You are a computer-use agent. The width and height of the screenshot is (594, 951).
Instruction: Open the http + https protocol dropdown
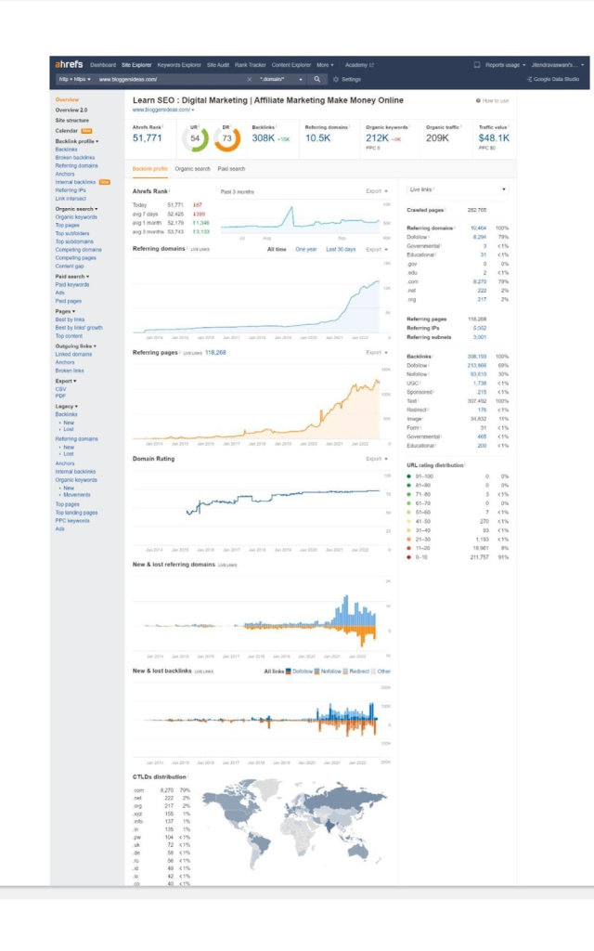[74, 79]
